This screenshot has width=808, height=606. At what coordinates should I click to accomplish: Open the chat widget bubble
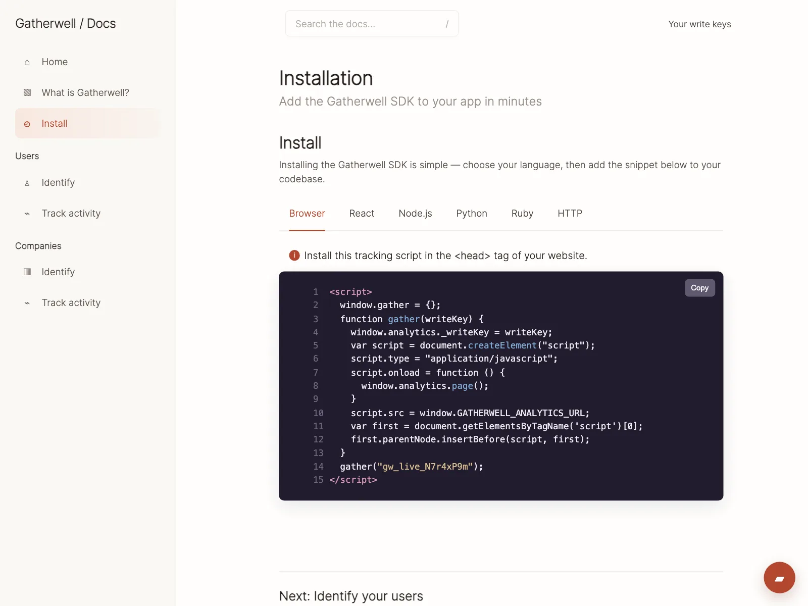click(779, 578)
